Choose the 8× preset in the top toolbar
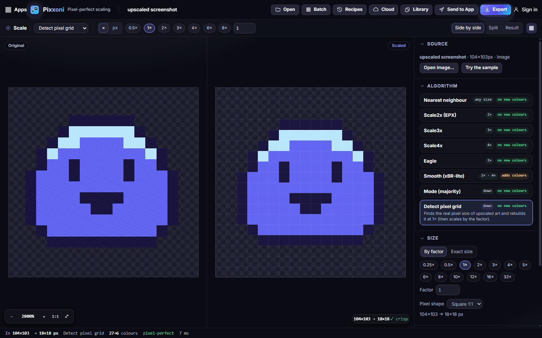The image size is (542, 338). [224, 28]
